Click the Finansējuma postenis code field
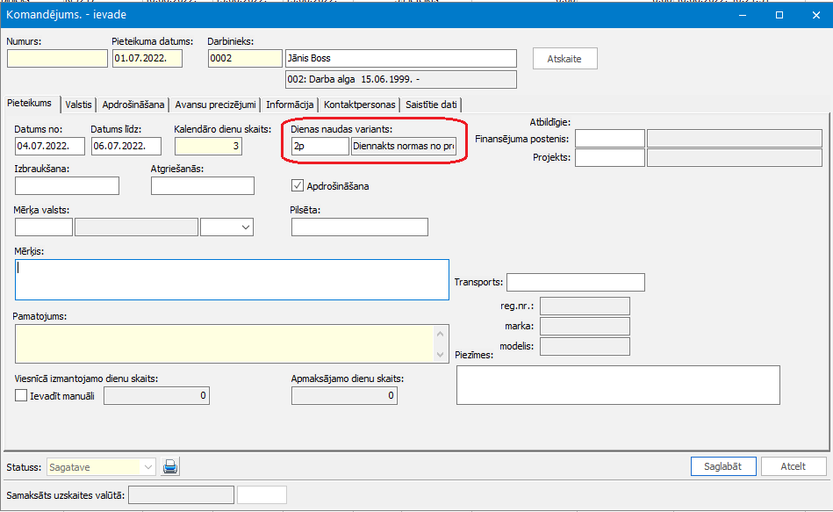Image resolution: width=833 pixels, height=512 pixels. pyautogui.click(x=610, y=138)
